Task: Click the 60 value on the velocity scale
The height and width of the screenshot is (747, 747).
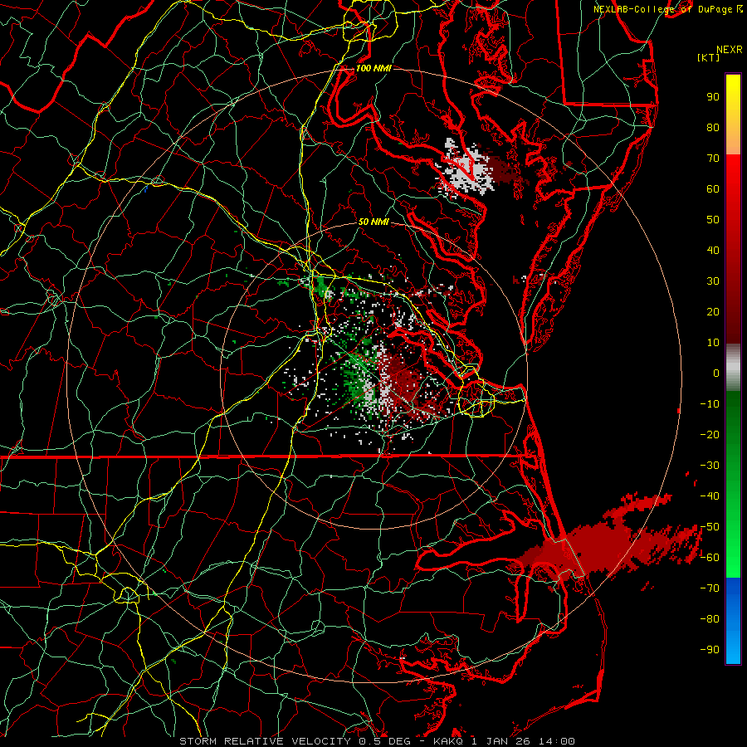Action: 713,189
